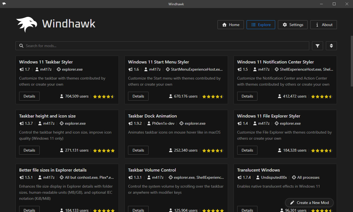Image resolution: width=353 pixels, height=212 pixels.
Task: Click the users icon beside 704,509 users
Action: click(x=62, y=96)
